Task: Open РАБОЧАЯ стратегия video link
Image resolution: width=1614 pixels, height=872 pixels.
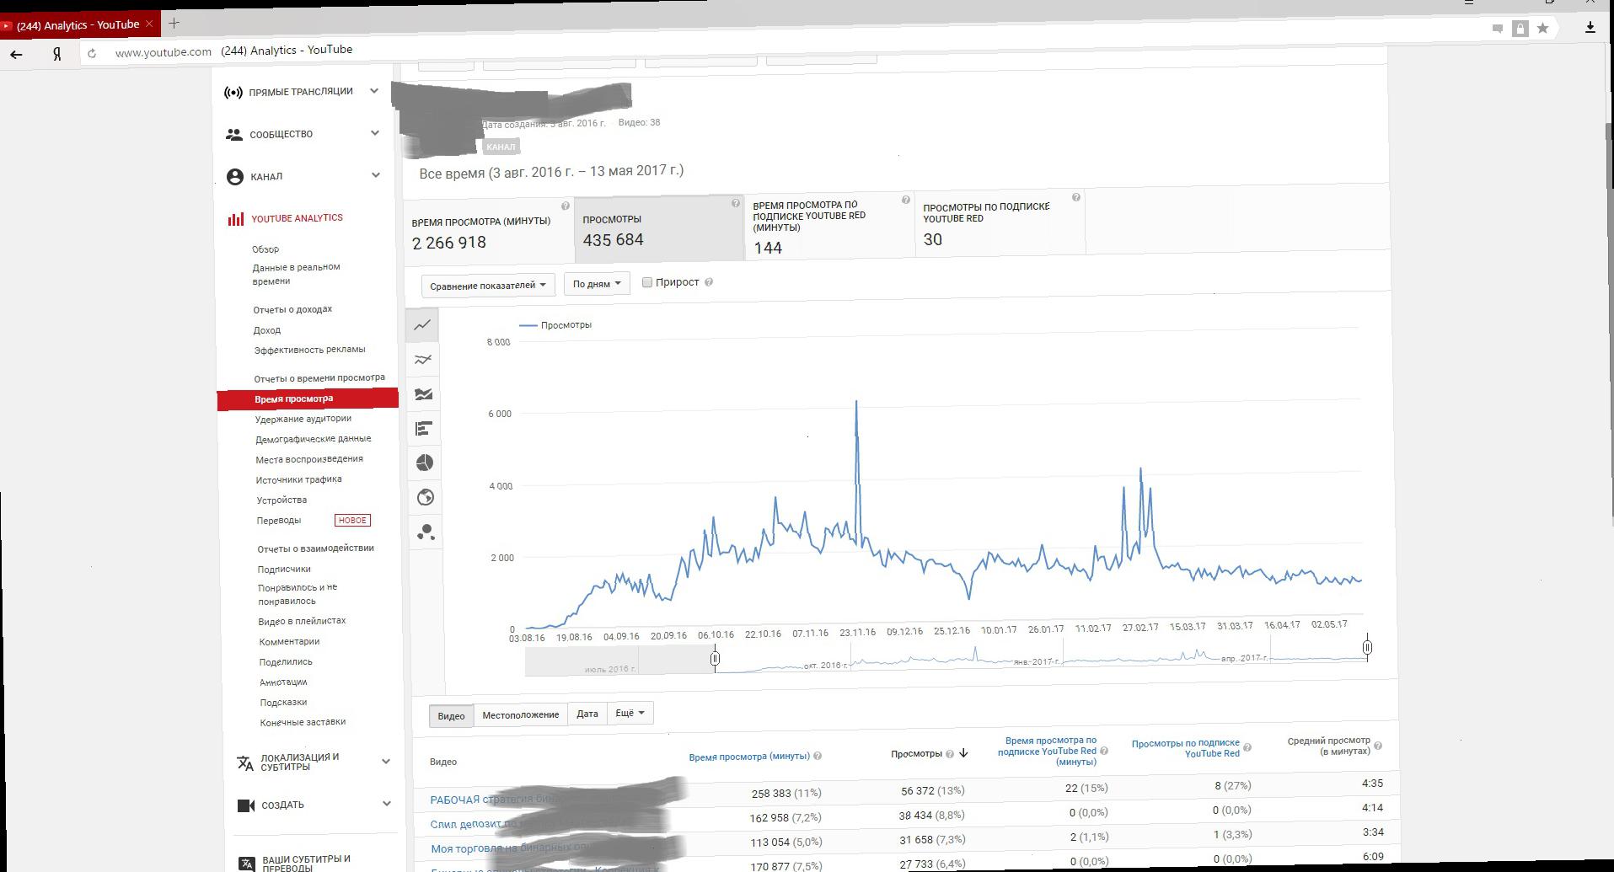Action: [x=493, y=800]
